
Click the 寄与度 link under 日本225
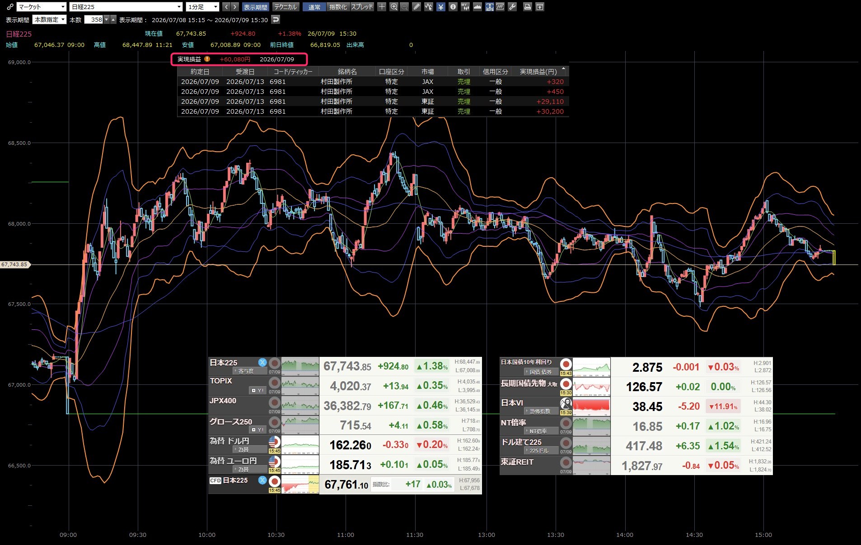click(x=246, y=371)
